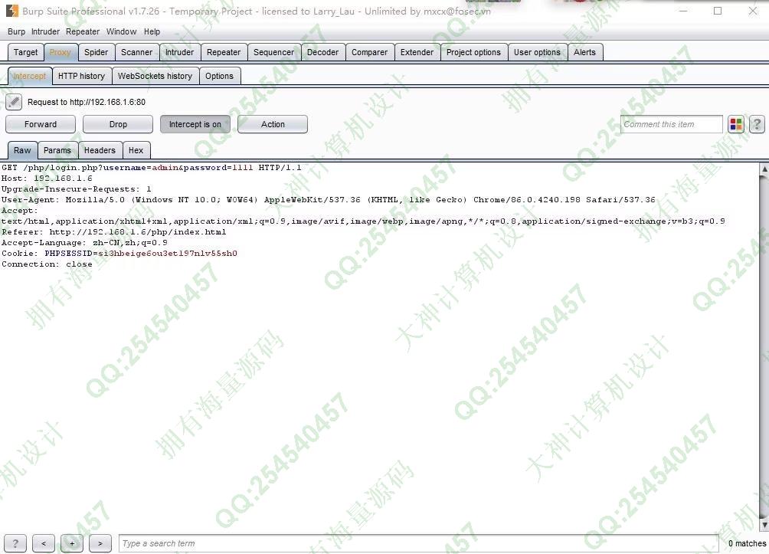Click the search help question button
Image resolution: width=769 pixels, height=554 pixels.
click(x=15, y=543)
